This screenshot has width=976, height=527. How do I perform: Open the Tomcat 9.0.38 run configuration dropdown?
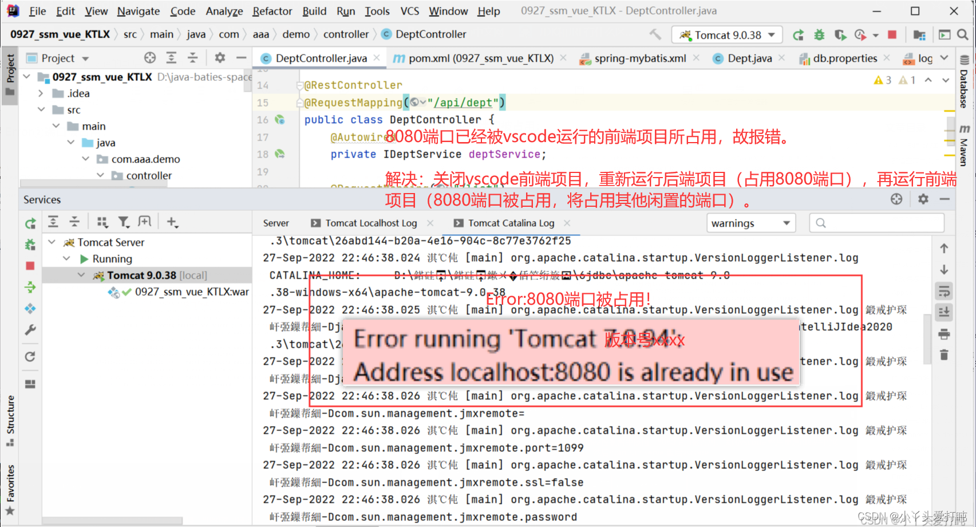(727, 35)
